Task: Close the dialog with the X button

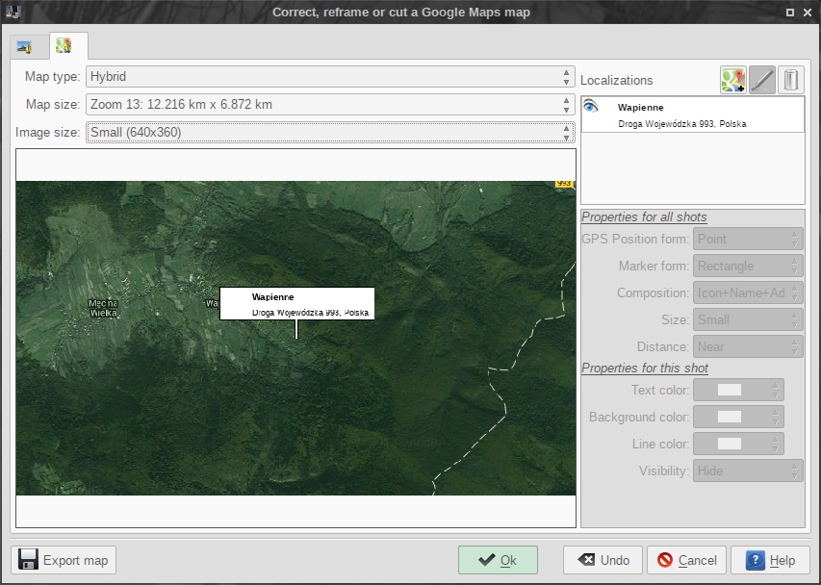Action: [808, 13]
